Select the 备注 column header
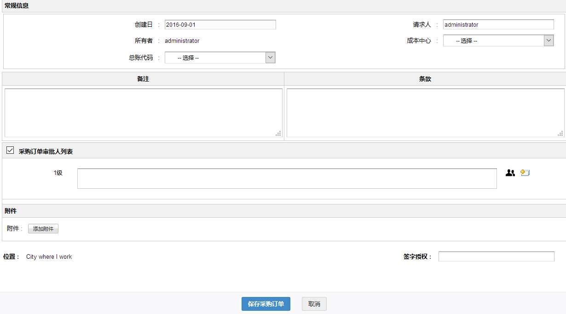566x314 pixels. click(143, 79)
